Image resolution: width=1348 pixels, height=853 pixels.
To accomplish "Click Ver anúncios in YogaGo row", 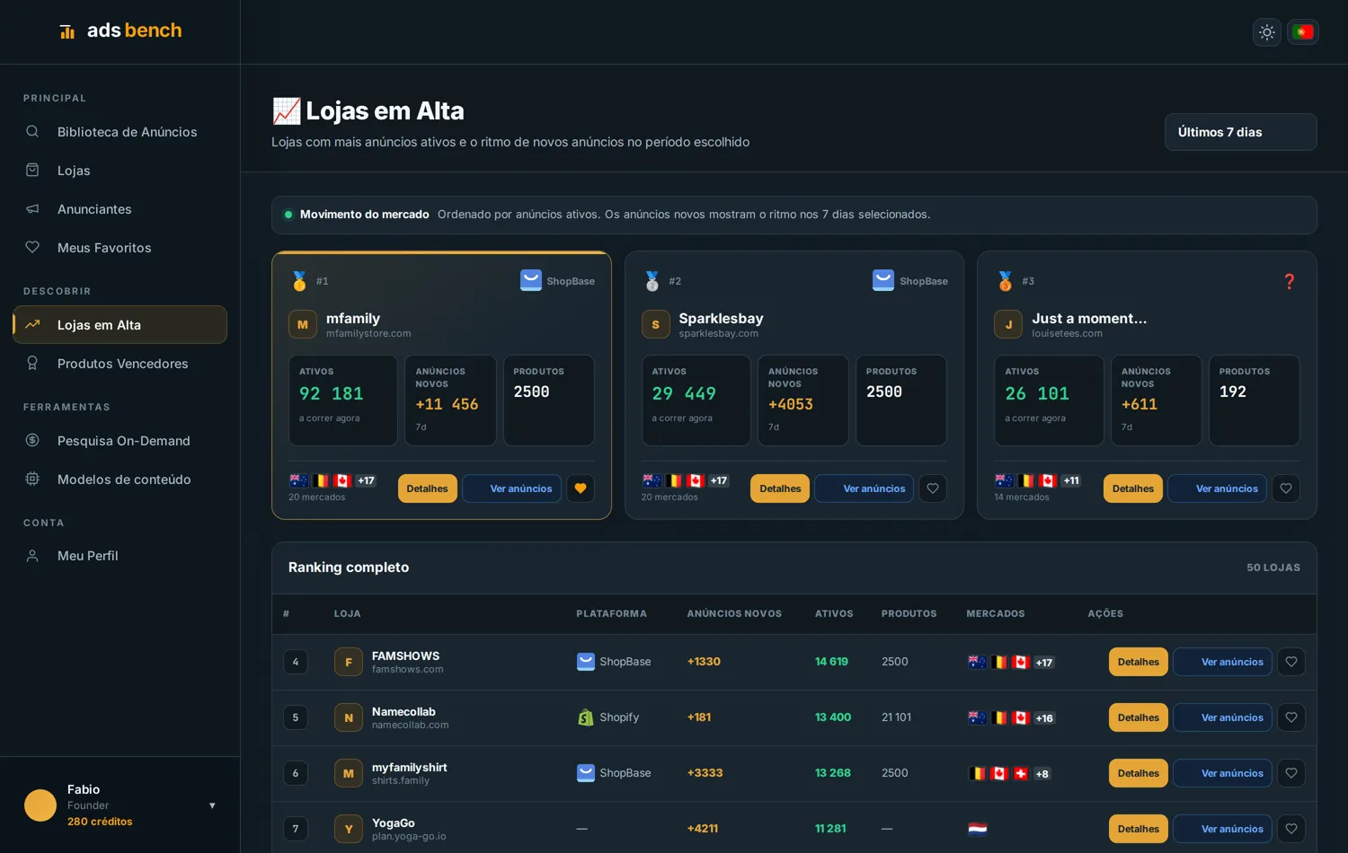I will 1223,829.
